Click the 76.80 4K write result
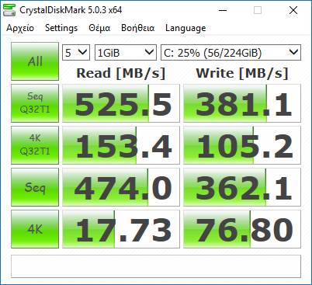Viewport: 312px width, 285px height. (x=242, y=229)
